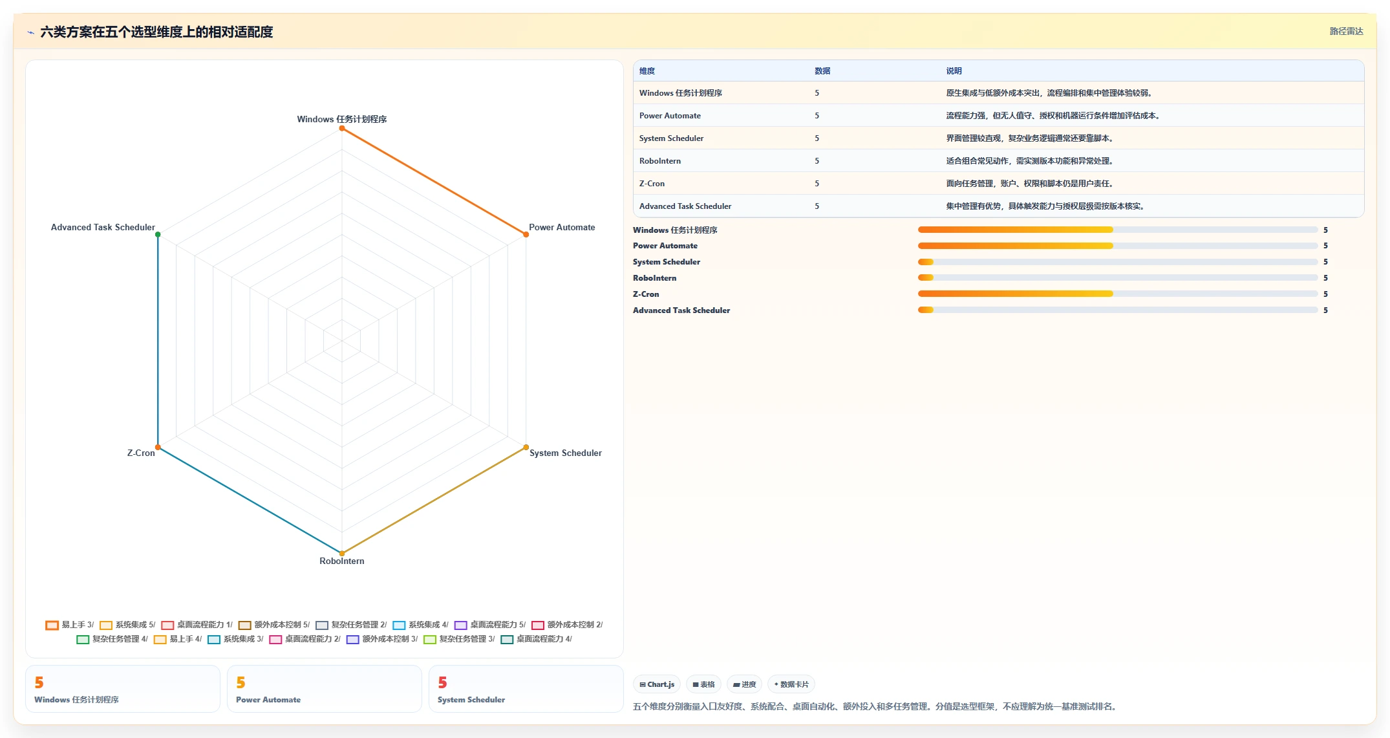The width and height of the screenshot is (1390, 738).
Task: Click the Power Automate radar data point
Action: coord(526,234)
